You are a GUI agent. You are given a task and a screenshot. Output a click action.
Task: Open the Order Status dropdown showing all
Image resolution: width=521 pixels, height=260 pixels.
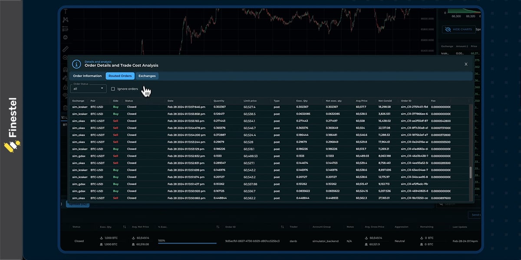pyautogui.click(x=88, y=88)
